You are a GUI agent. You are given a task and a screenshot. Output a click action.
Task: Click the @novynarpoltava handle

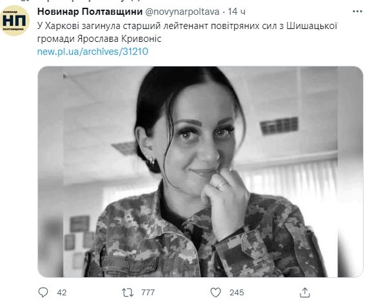(x=182, y=12)
